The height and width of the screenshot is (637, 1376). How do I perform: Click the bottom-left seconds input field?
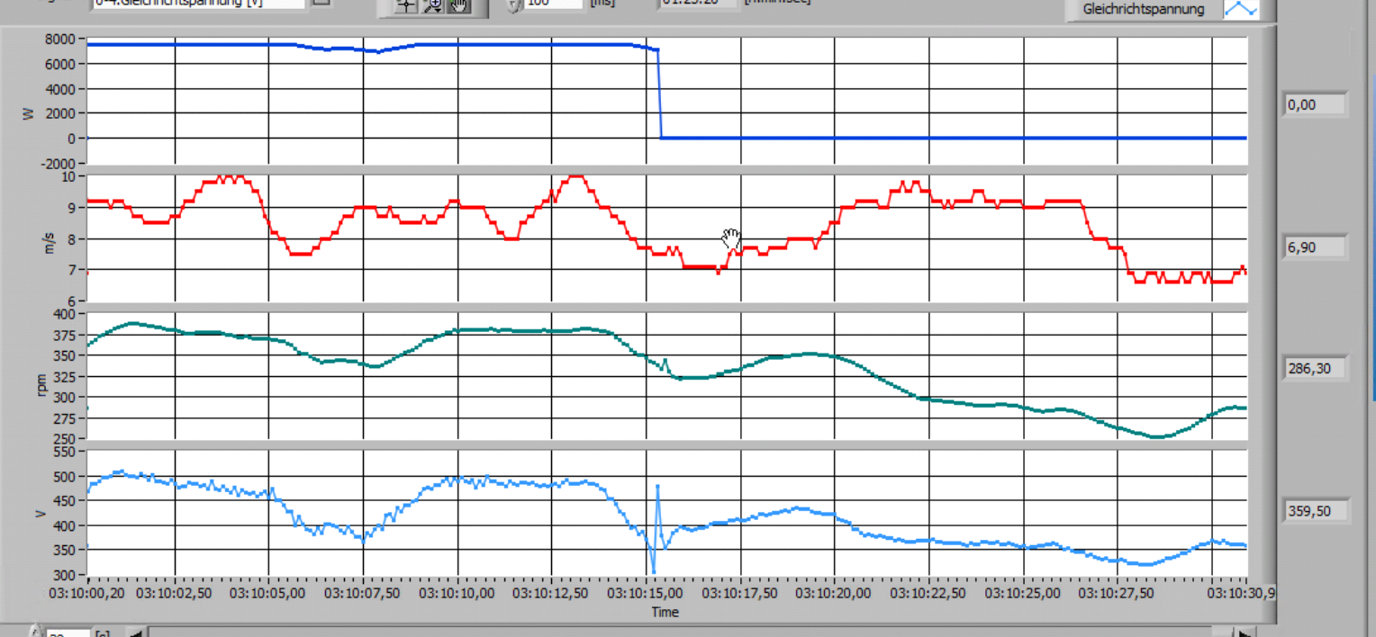point(68,633)
